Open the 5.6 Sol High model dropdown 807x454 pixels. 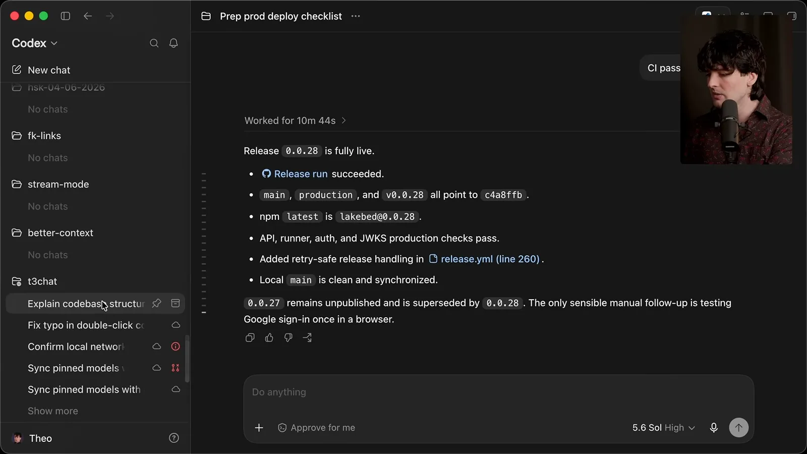[663, 428]
